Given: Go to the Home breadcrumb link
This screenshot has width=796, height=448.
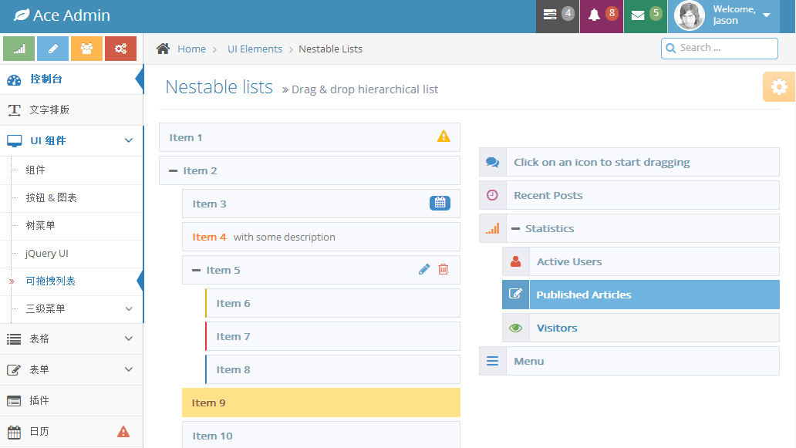Looking at the screenshot, I should point(191,49).
